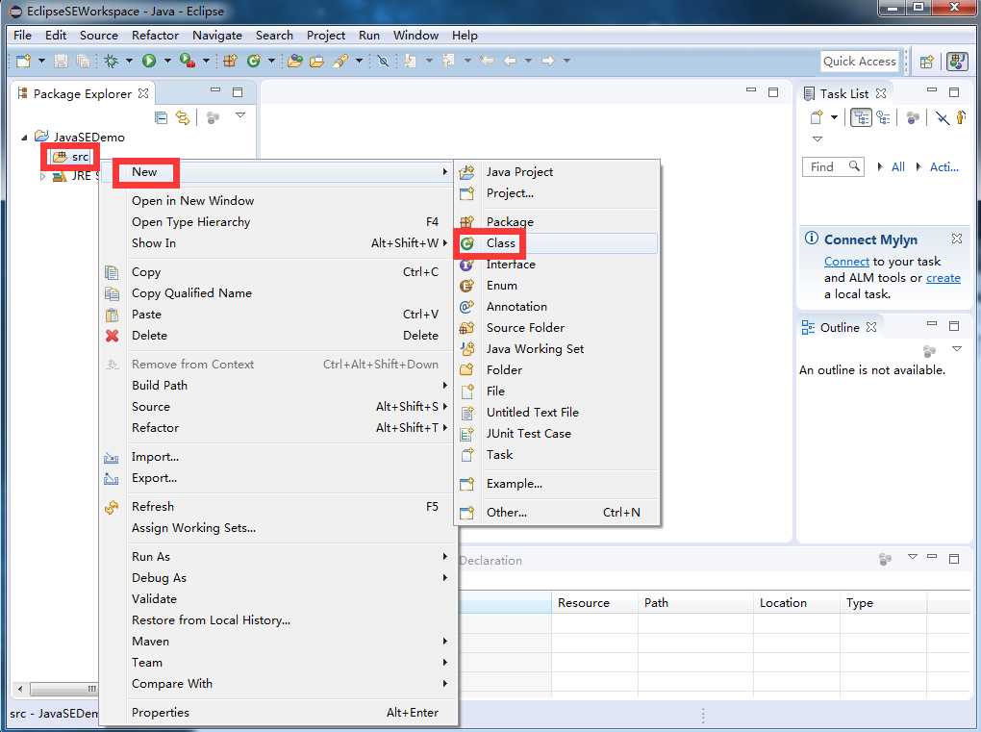Screen dimensions: 981x732
Task: Click the Class icon in the New submenu
Action: 466,243
